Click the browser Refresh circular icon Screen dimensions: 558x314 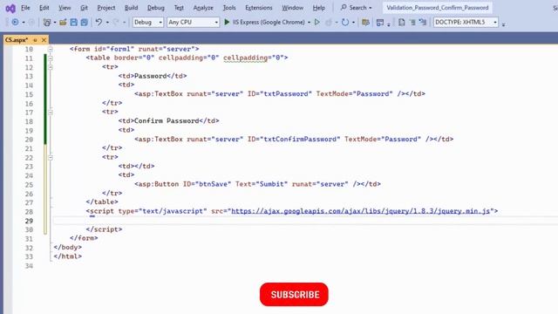pyautogui.click(x=345, y=22)
